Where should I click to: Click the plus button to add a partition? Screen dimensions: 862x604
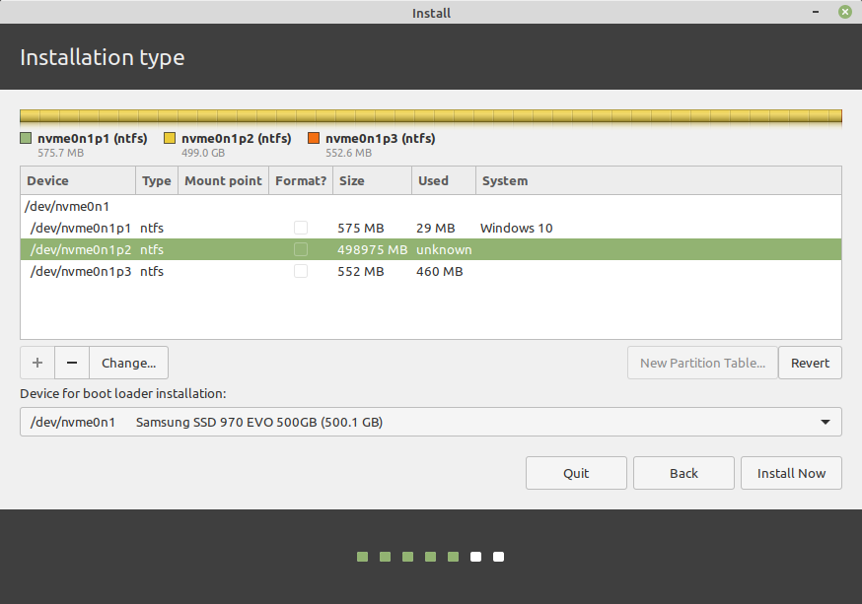[x=37, y=363]
